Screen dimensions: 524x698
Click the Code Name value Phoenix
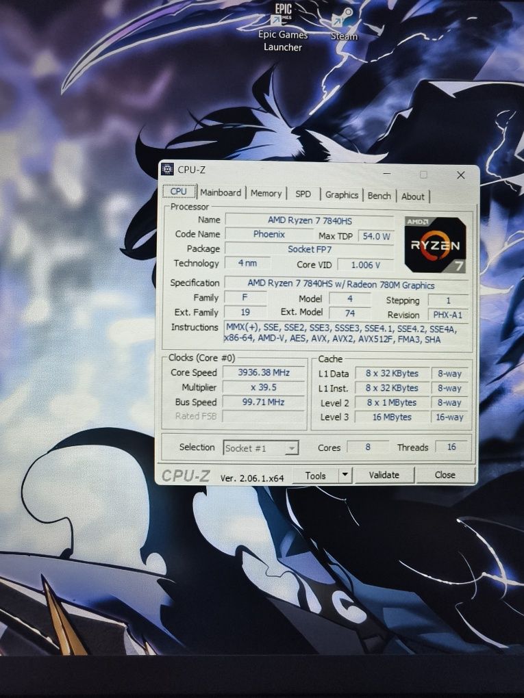click(x=269, y=234)
